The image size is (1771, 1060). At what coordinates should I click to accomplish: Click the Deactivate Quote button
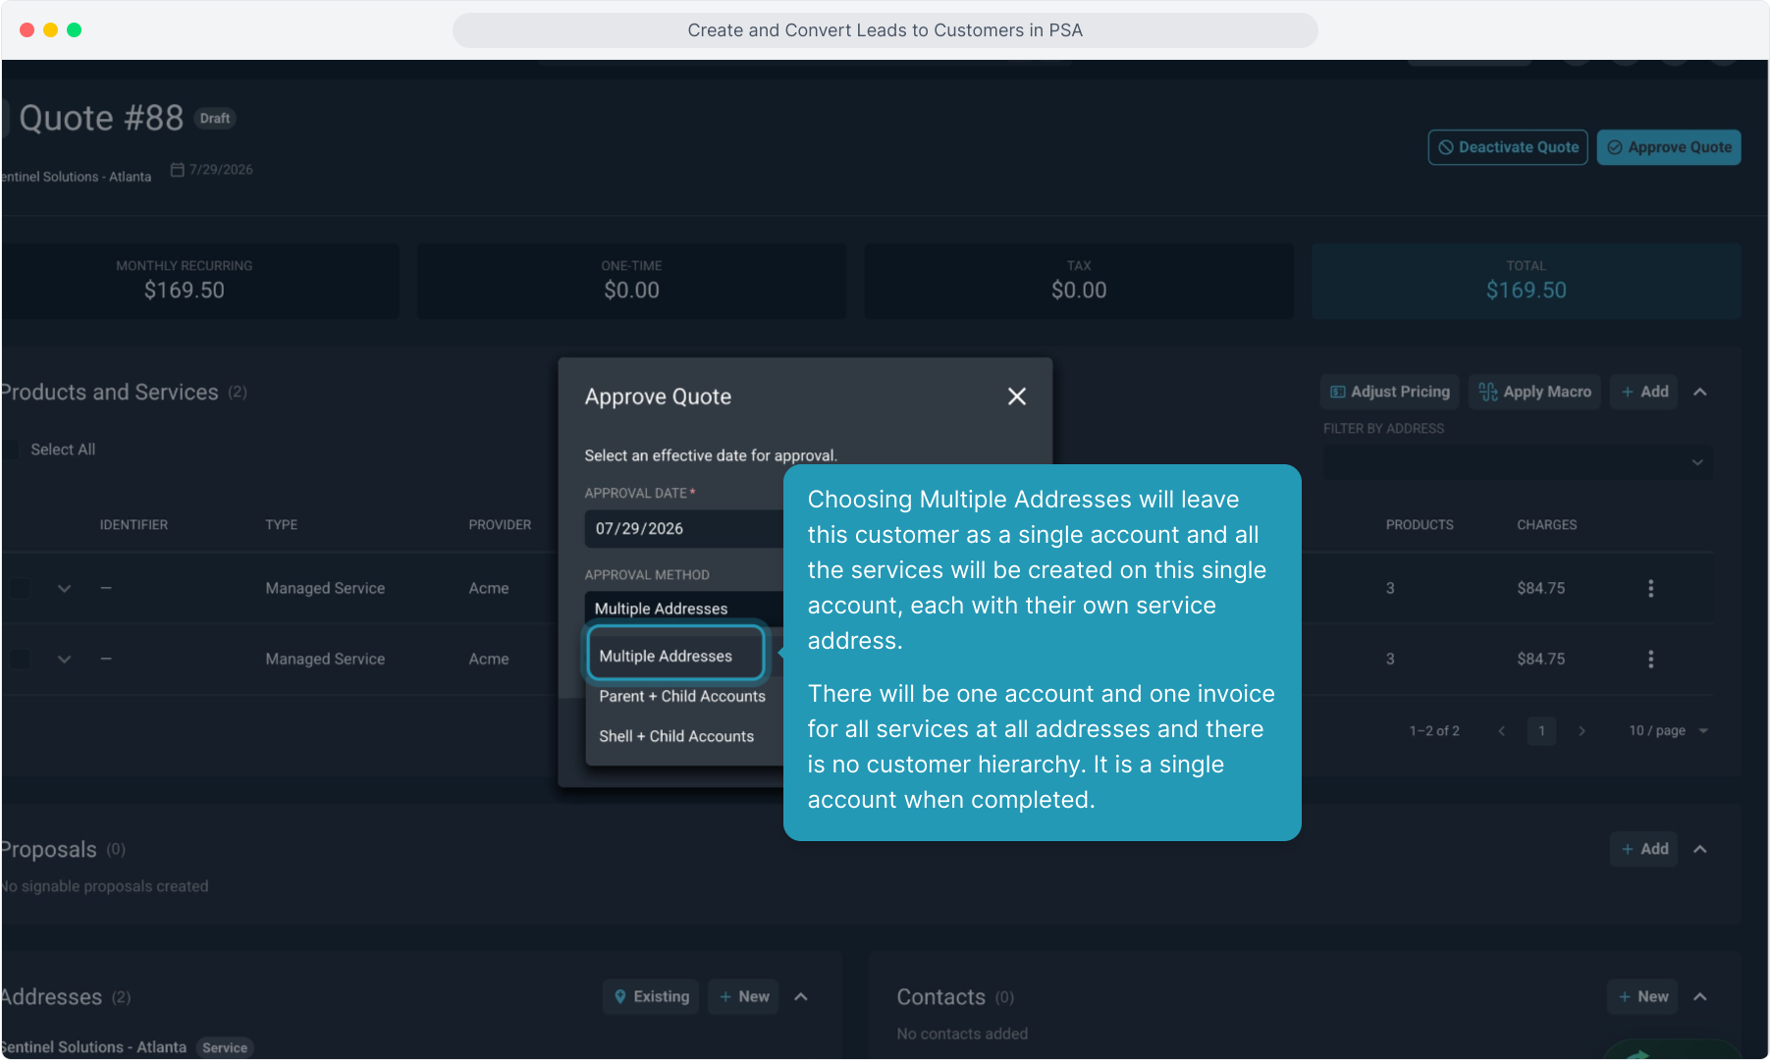click(x=1508, y=147)
